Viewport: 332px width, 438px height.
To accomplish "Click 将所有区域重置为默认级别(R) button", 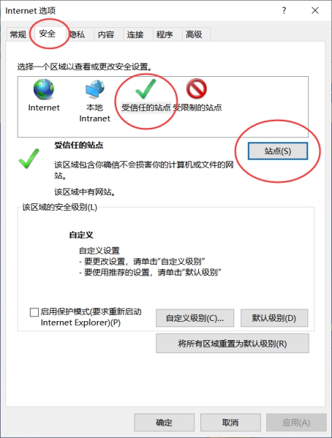I will click(232, 343).
